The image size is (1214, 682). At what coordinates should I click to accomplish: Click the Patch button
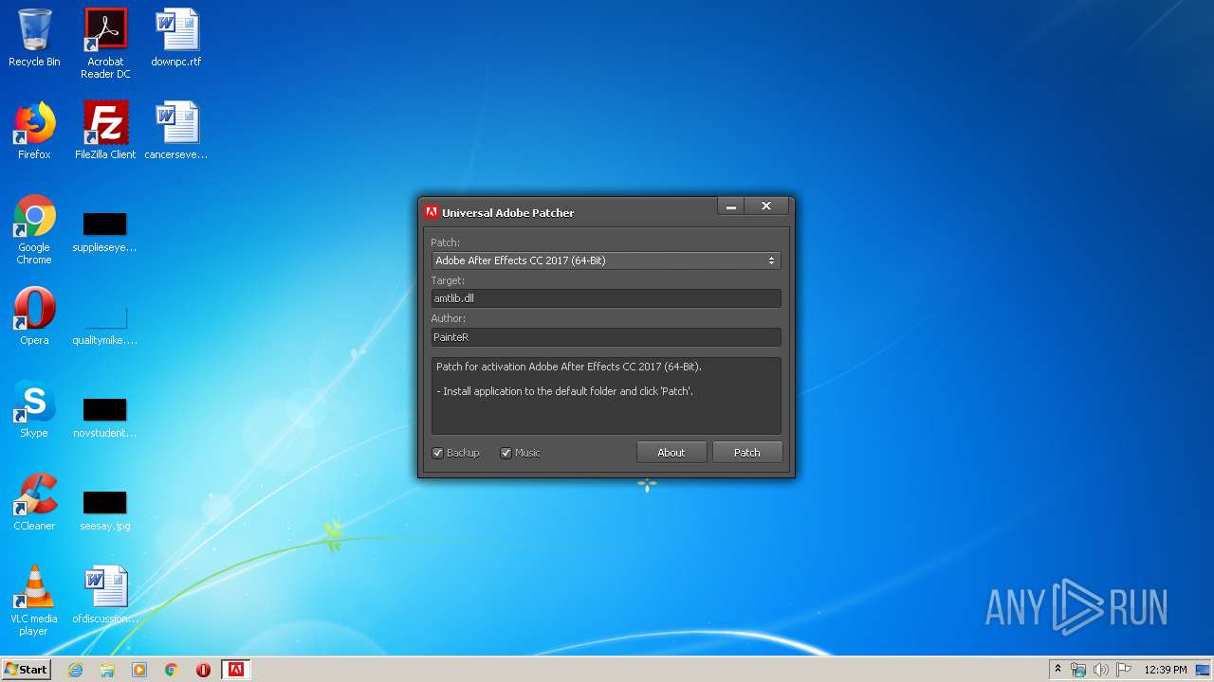747,453
